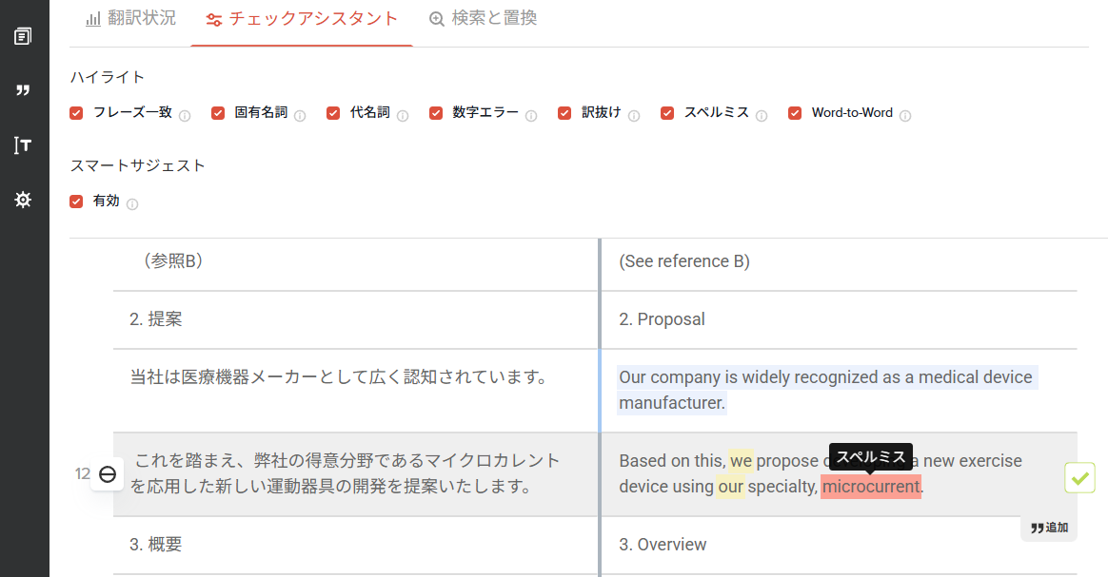Confirm segment with green checkmark icon
The image size is (1108, 577).
(x=1079, y=478)
